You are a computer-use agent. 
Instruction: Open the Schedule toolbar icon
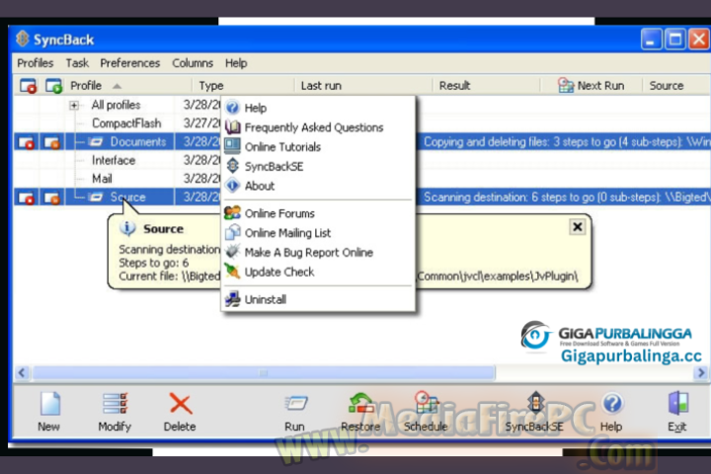(426, 403)
